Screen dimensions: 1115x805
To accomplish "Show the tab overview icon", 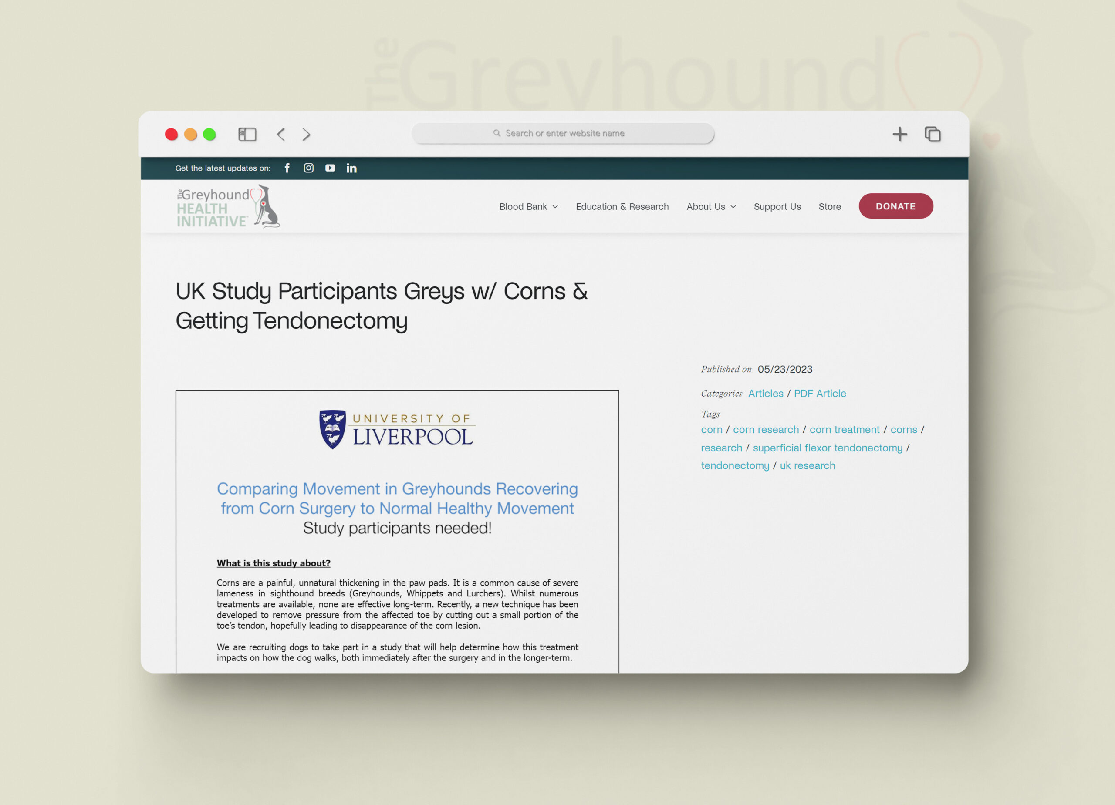I will tap(933, 134).
